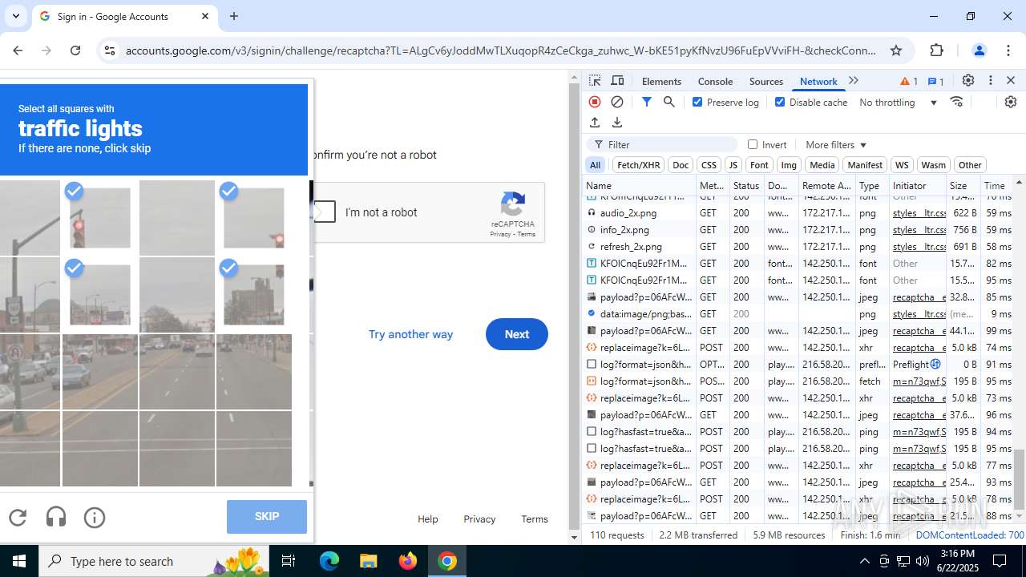Screen dimensions: 1026x577
Task: Deselect the checked traffic light tile in the top row, second from the left
Action: tap(99, 217)
